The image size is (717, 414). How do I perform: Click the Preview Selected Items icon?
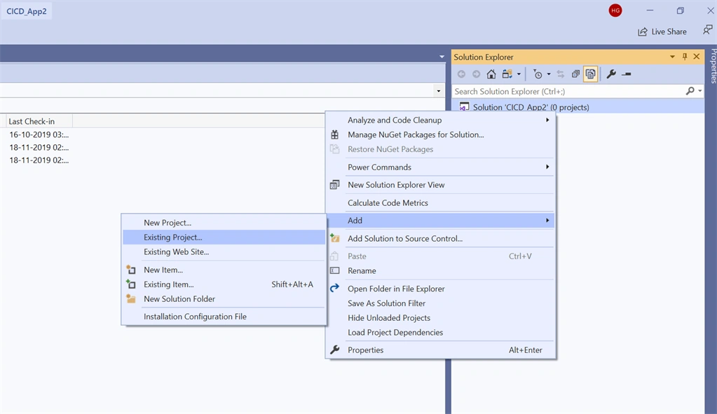[x=627, y=74]
